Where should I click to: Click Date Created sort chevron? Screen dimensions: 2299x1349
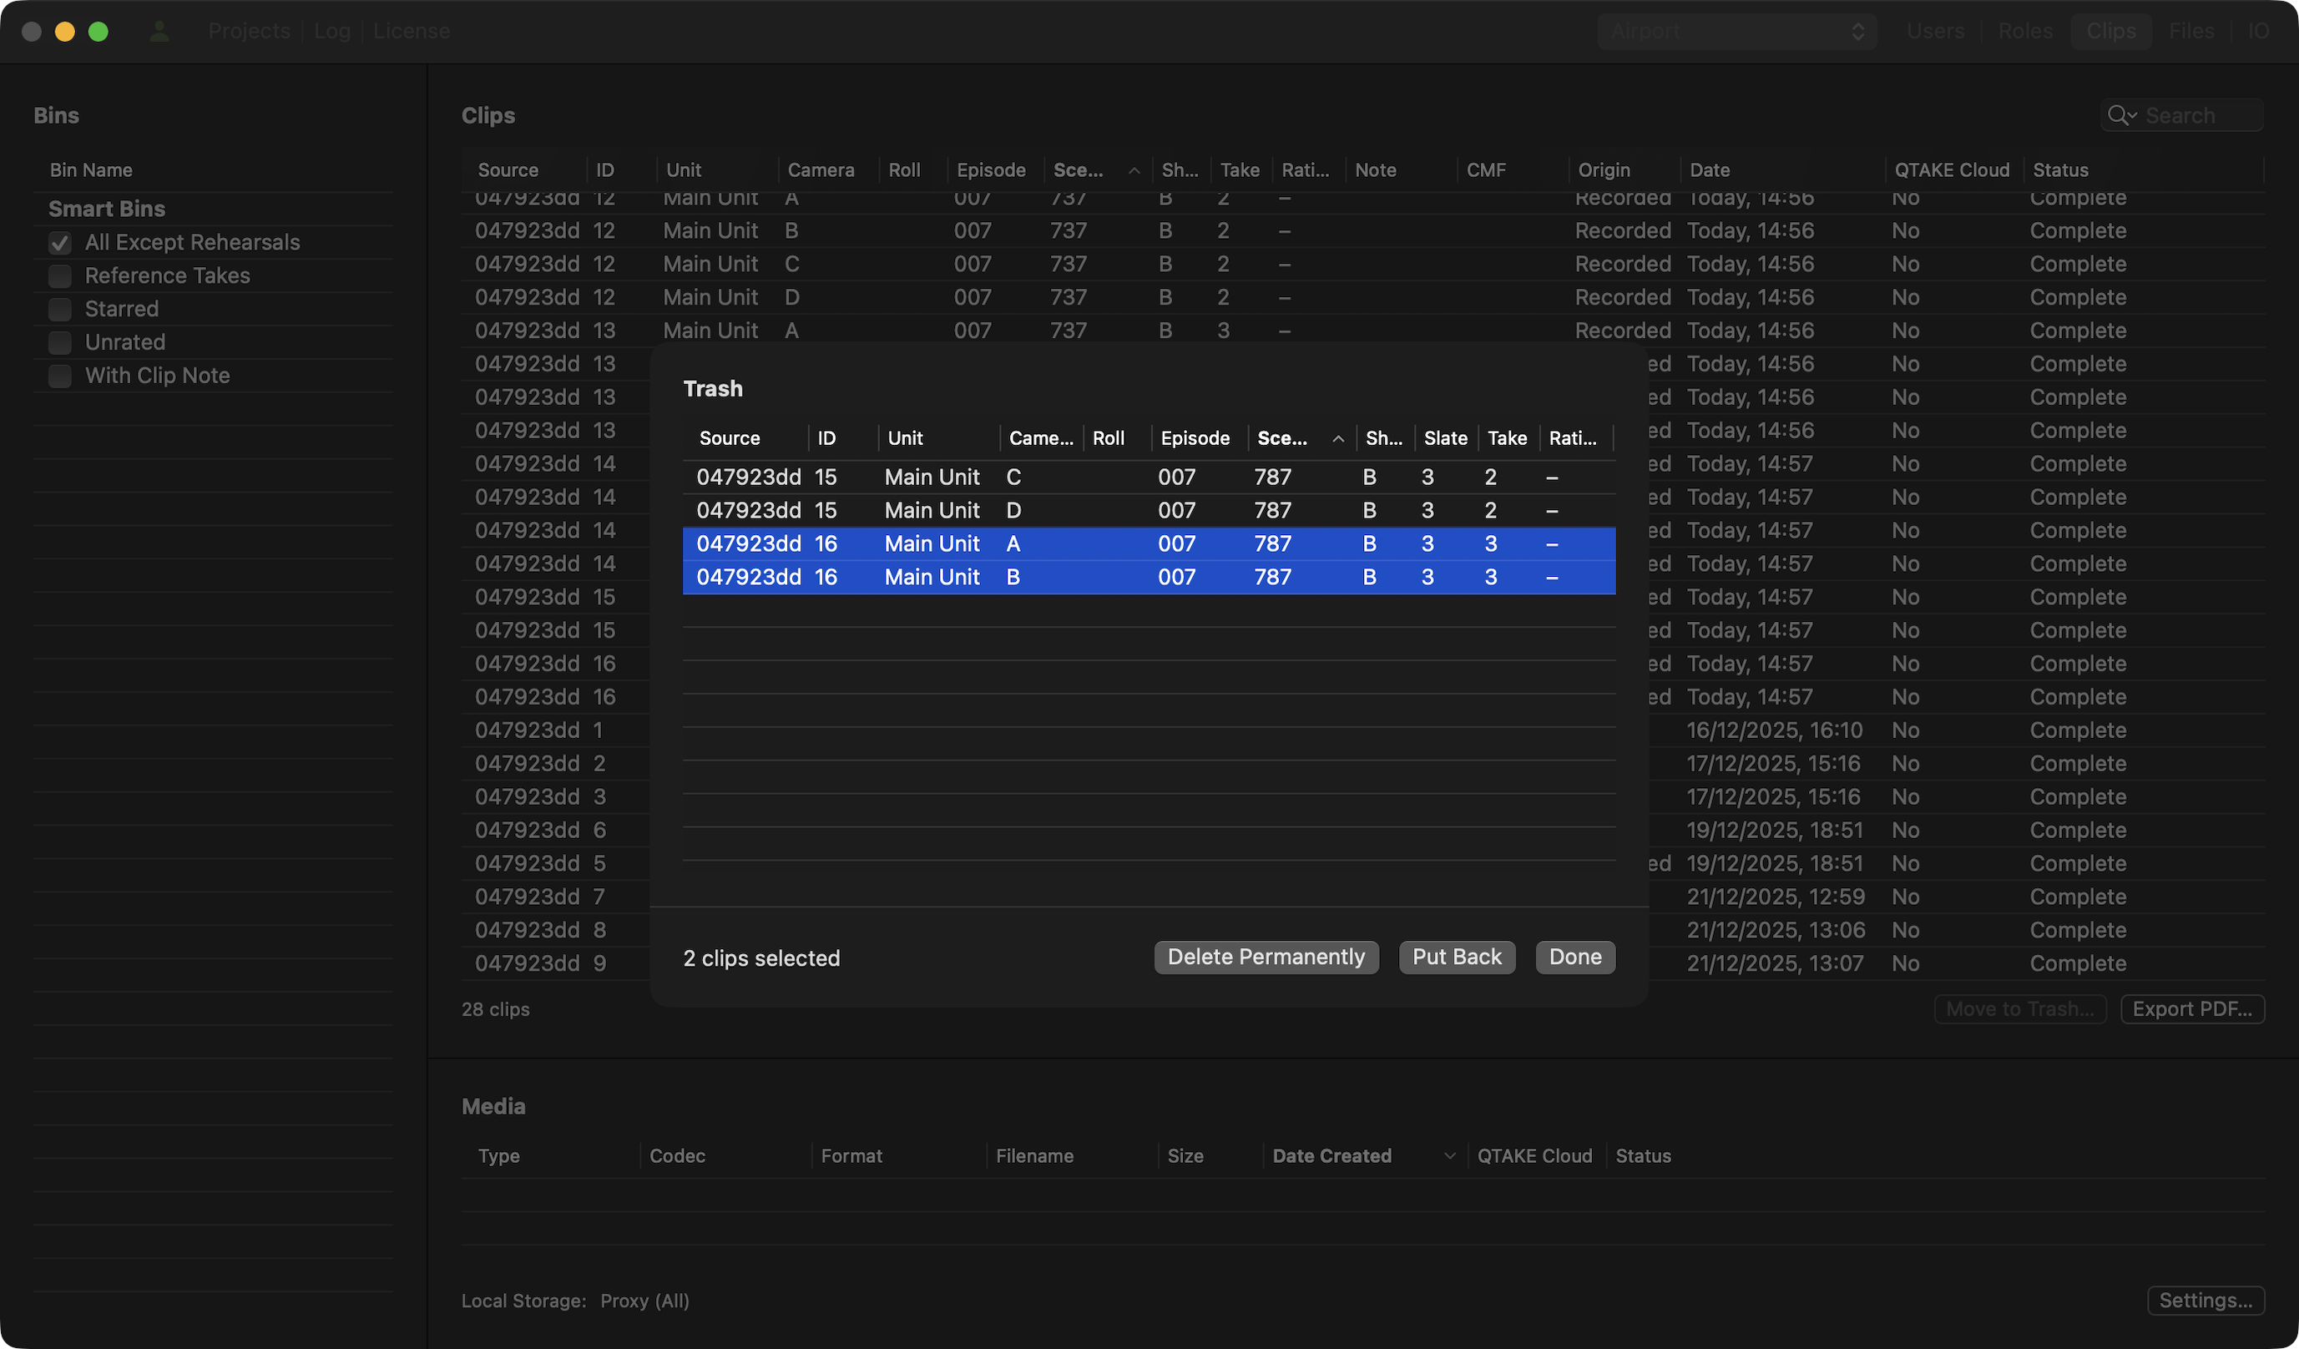click(1448, 1155)
